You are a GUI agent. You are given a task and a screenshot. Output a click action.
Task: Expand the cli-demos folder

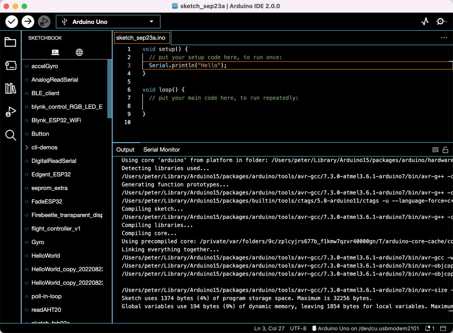[x=27, y=147]
